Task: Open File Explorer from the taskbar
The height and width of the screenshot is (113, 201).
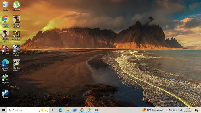Action: [67, 110]
